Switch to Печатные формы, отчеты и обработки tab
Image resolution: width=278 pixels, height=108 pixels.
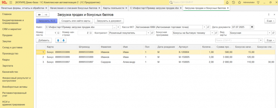pos(23,8)
